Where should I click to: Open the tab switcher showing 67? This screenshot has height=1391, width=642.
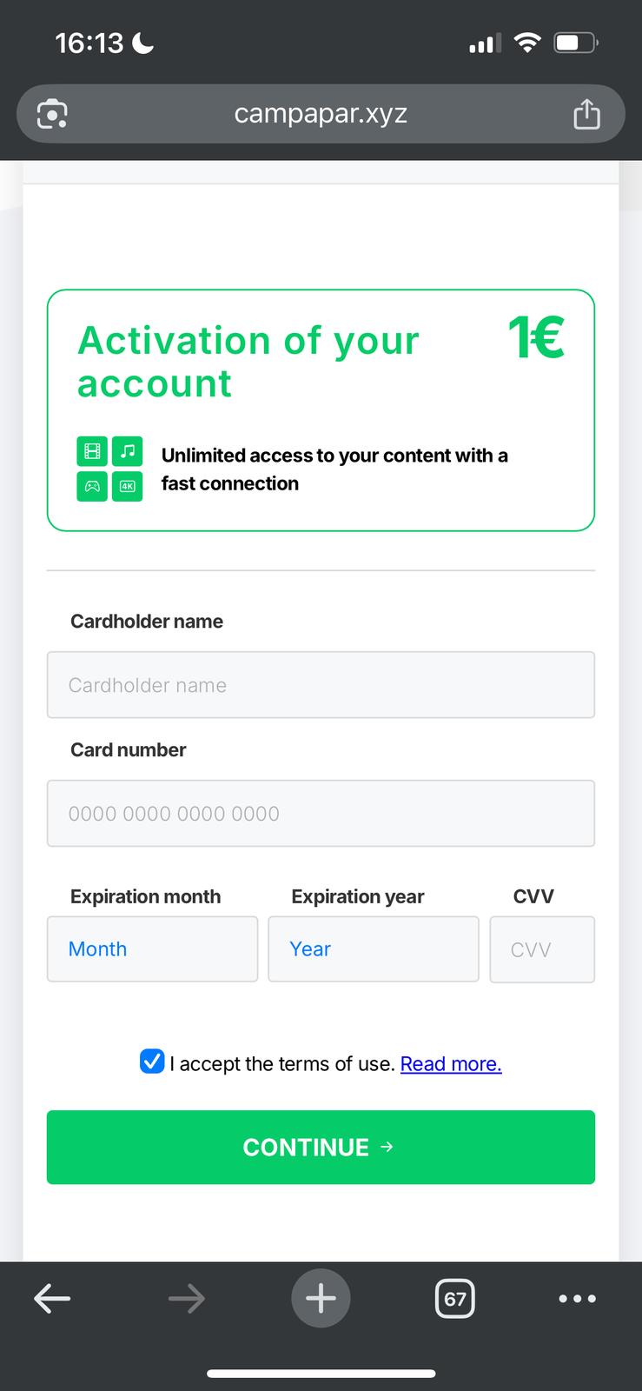pyautogui.click(x=454, y=1299)
